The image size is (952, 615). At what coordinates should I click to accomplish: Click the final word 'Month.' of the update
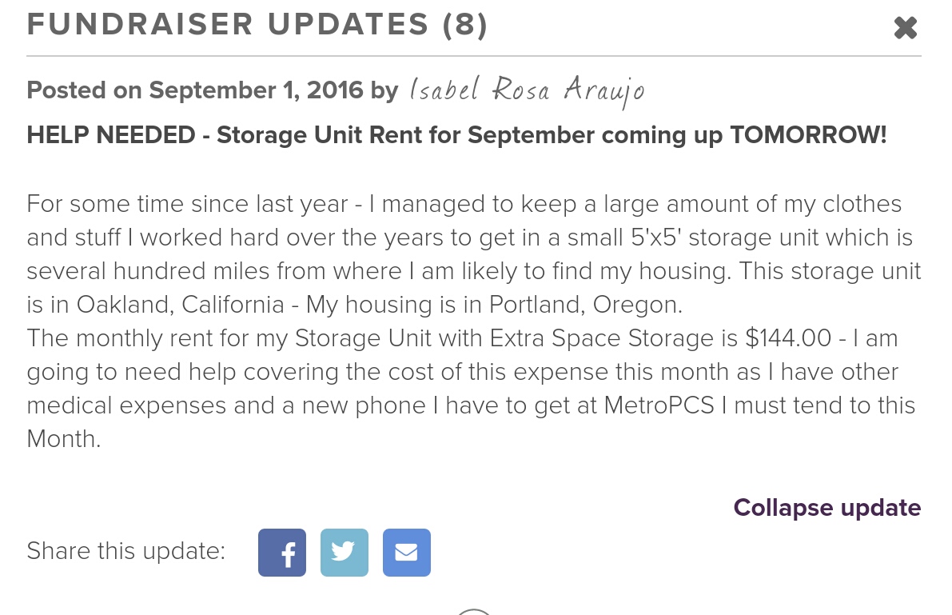tap(64, 439)
